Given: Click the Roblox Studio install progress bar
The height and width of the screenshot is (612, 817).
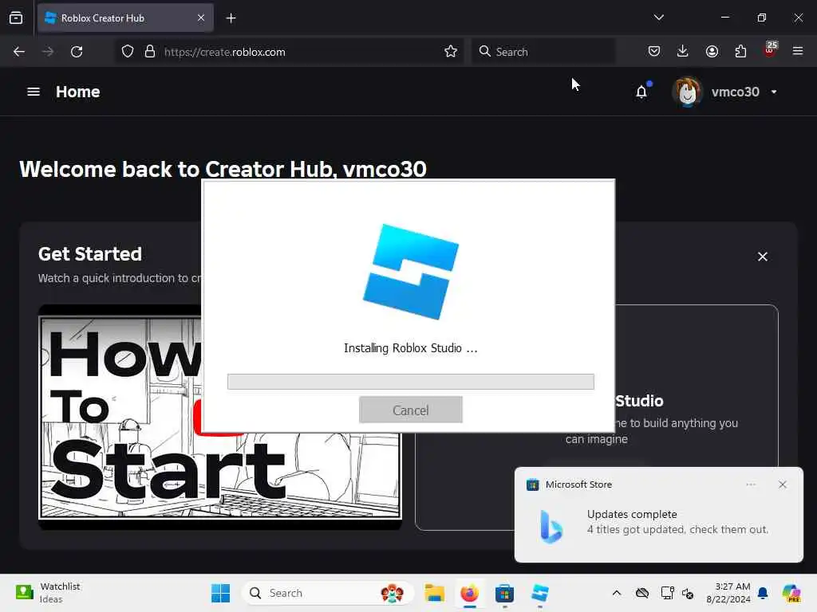Looking at the screenshot, I should click(411, 382).
